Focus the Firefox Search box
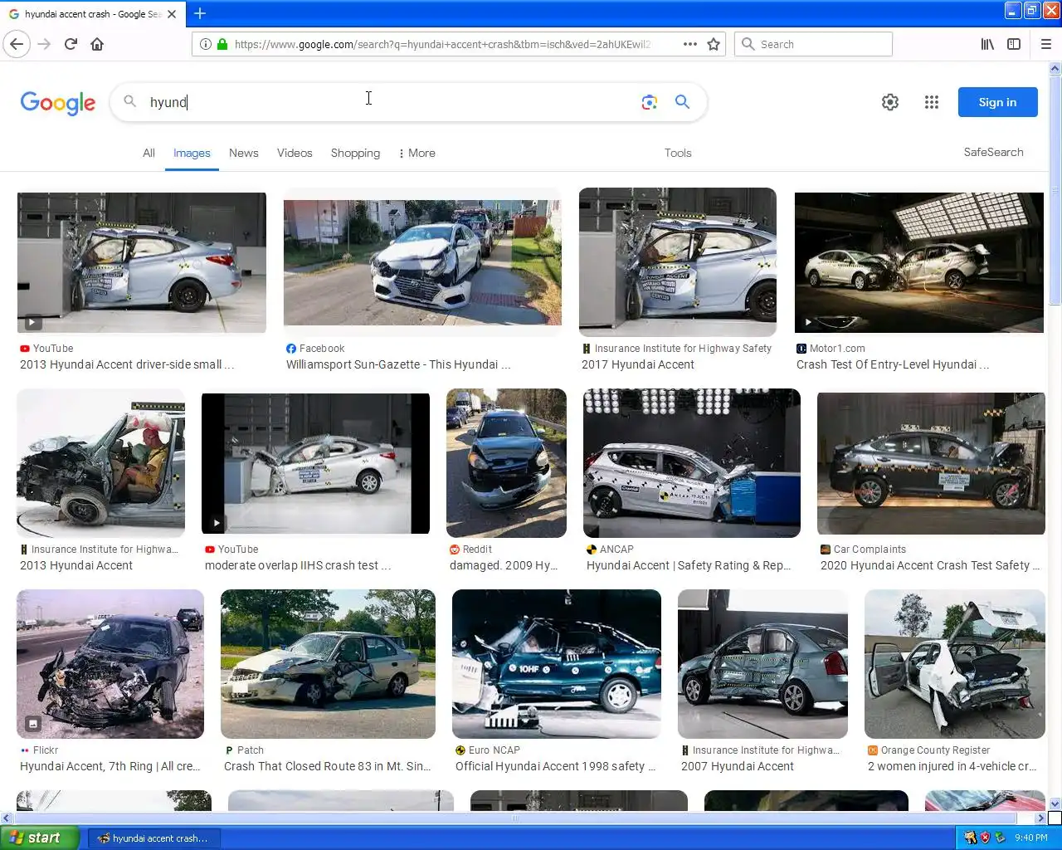The height and width of the screenshot is (850, 1062). 813,44
